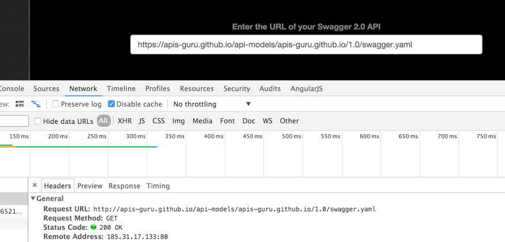Click the Request Method GET value
This screenshot has height=242, width=505.
click(x=112, y=218)
